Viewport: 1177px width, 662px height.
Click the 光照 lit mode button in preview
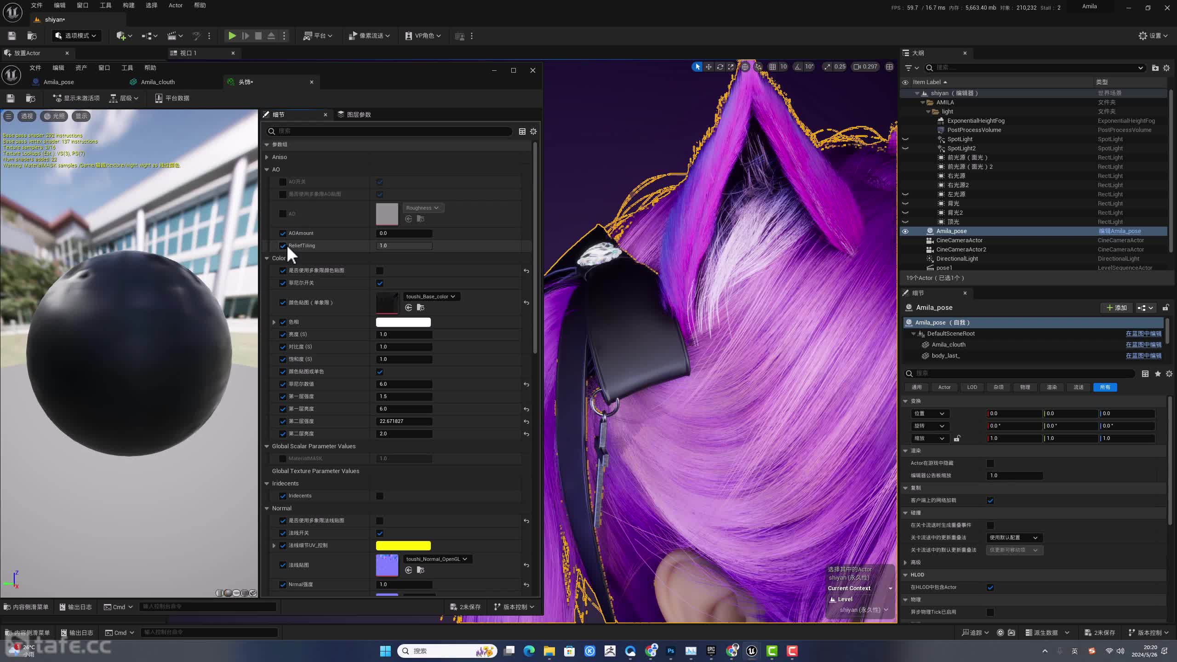coord(54,116)
